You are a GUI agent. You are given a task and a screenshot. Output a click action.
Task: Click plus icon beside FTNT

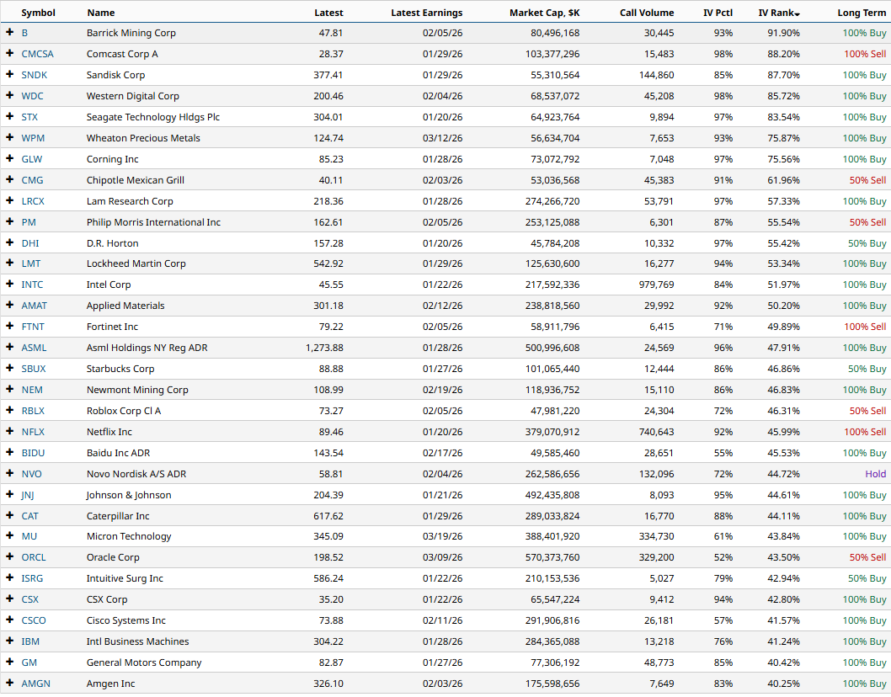coord(9,326)
